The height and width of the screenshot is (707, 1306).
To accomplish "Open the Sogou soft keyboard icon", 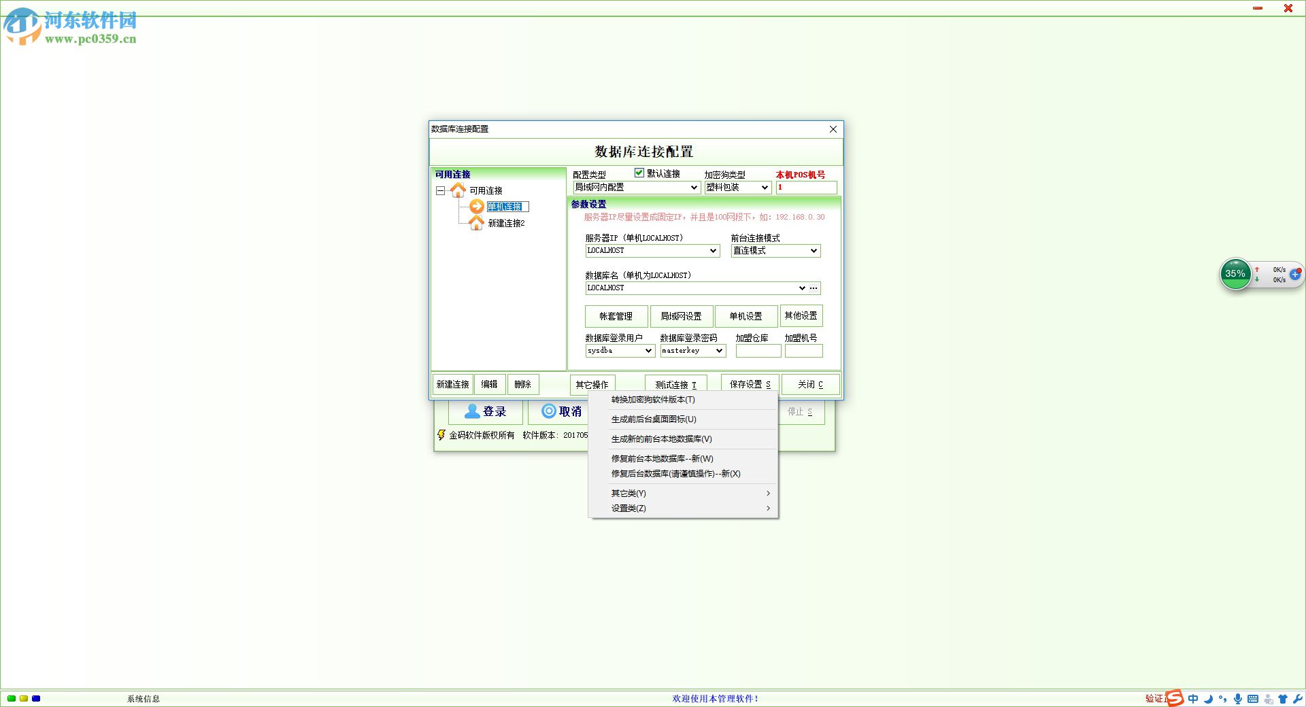I will [x=1254, y=698].
